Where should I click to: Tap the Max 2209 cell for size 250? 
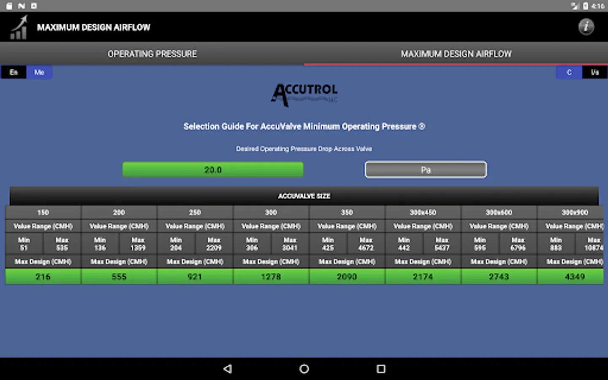click(x=214, y=244)
